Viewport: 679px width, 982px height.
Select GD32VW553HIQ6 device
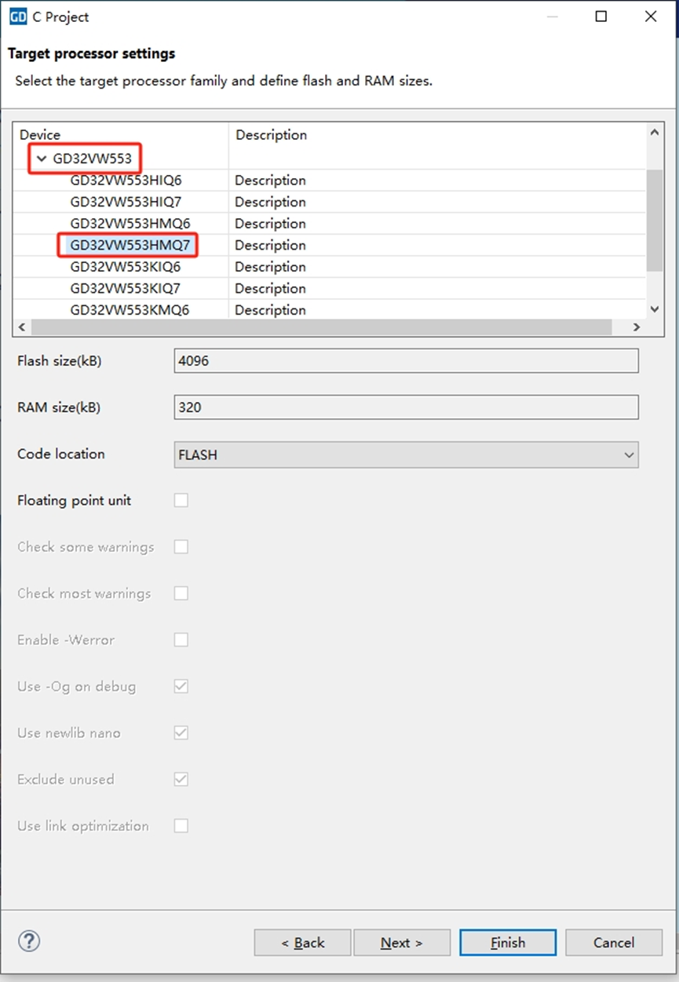point(126,181)
